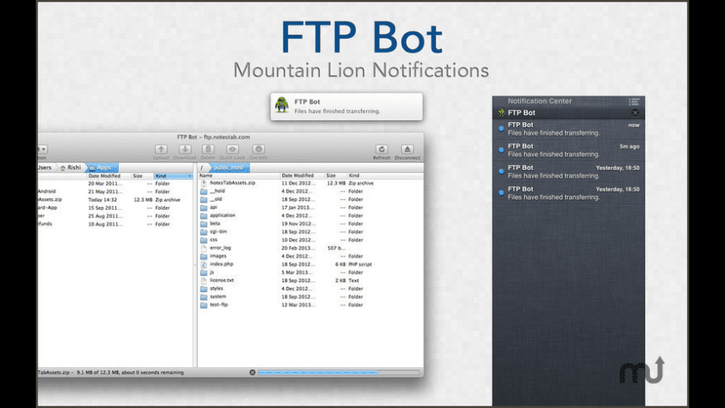Click the Download toolbar icon
725x408 pixels.
pos(185,149)
